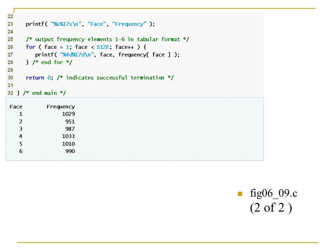The image size is (335, 251).
Task: Click the 'return' keyword on line 30
Action: (35, 78)
